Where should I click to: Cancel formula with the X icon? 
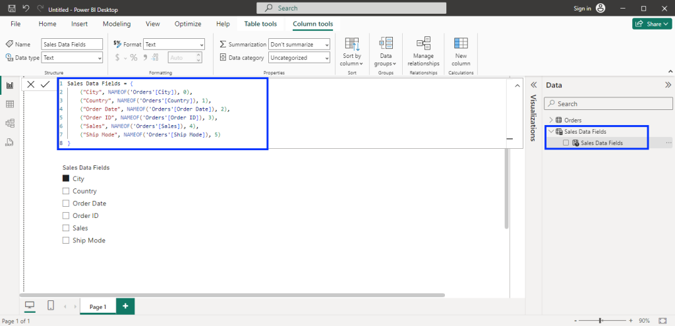tap(31, 84)
